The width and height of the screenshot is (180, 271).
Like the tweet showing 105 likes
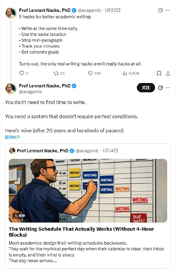click(x=90, y=73)
